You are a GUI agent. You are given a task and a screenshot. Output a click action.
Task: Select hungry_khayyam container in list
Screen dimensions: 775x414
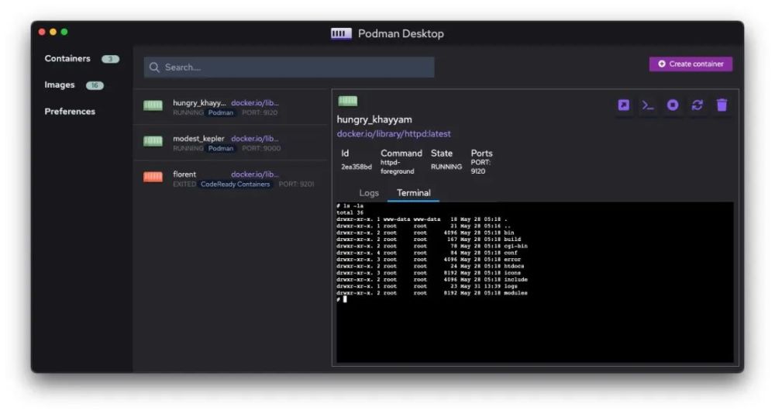point(231,107)
